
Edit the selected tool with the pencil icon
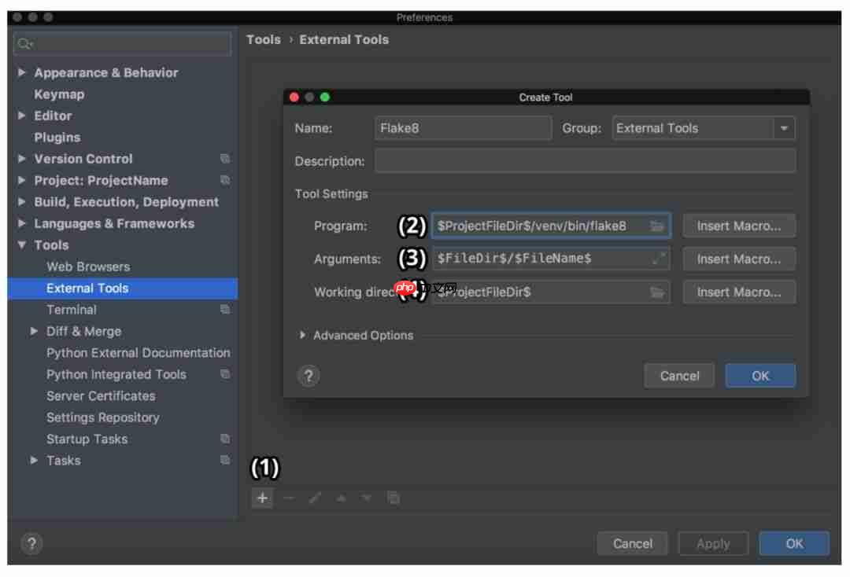tap(314, 498)
